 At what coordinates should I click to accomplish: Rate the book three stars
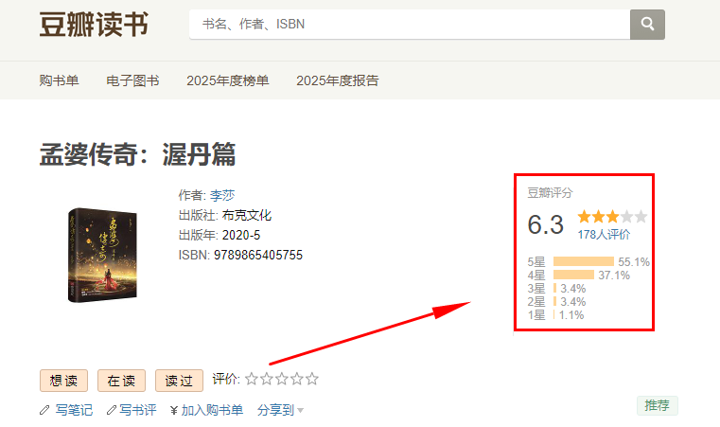tap(282, 380)
